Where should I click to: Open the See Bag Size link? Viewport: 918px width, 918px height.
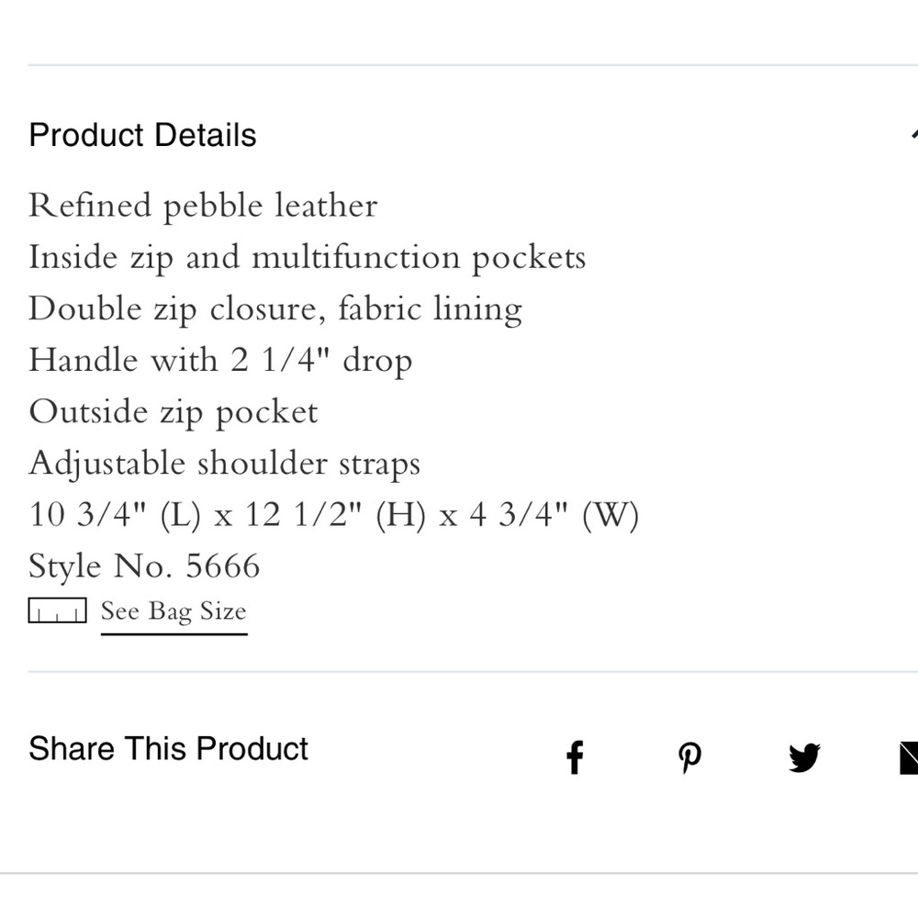point(174,611)
